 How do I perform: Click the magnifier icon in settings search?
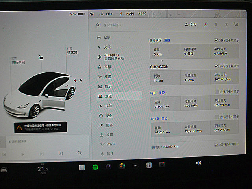[98, 25]
